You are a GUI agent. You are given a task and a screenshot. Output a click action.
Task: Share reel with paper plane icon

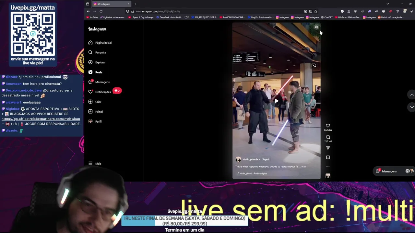point(328,148)
